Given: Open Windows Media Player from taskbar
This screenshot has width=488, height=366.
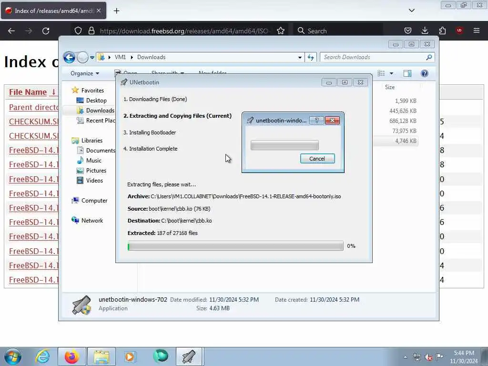Looking at the screenshot, I should point(130,356).
